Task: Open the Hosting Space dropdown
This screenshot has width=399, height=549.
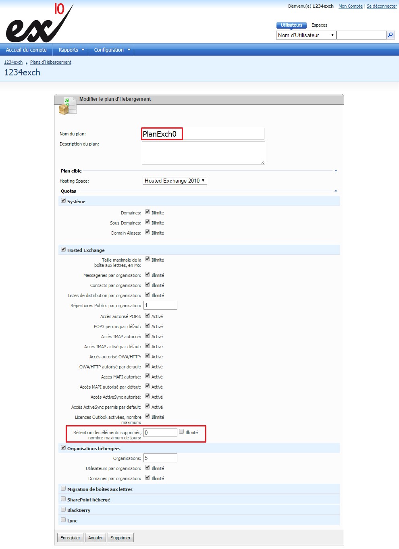Action: (x=175, y=181)
